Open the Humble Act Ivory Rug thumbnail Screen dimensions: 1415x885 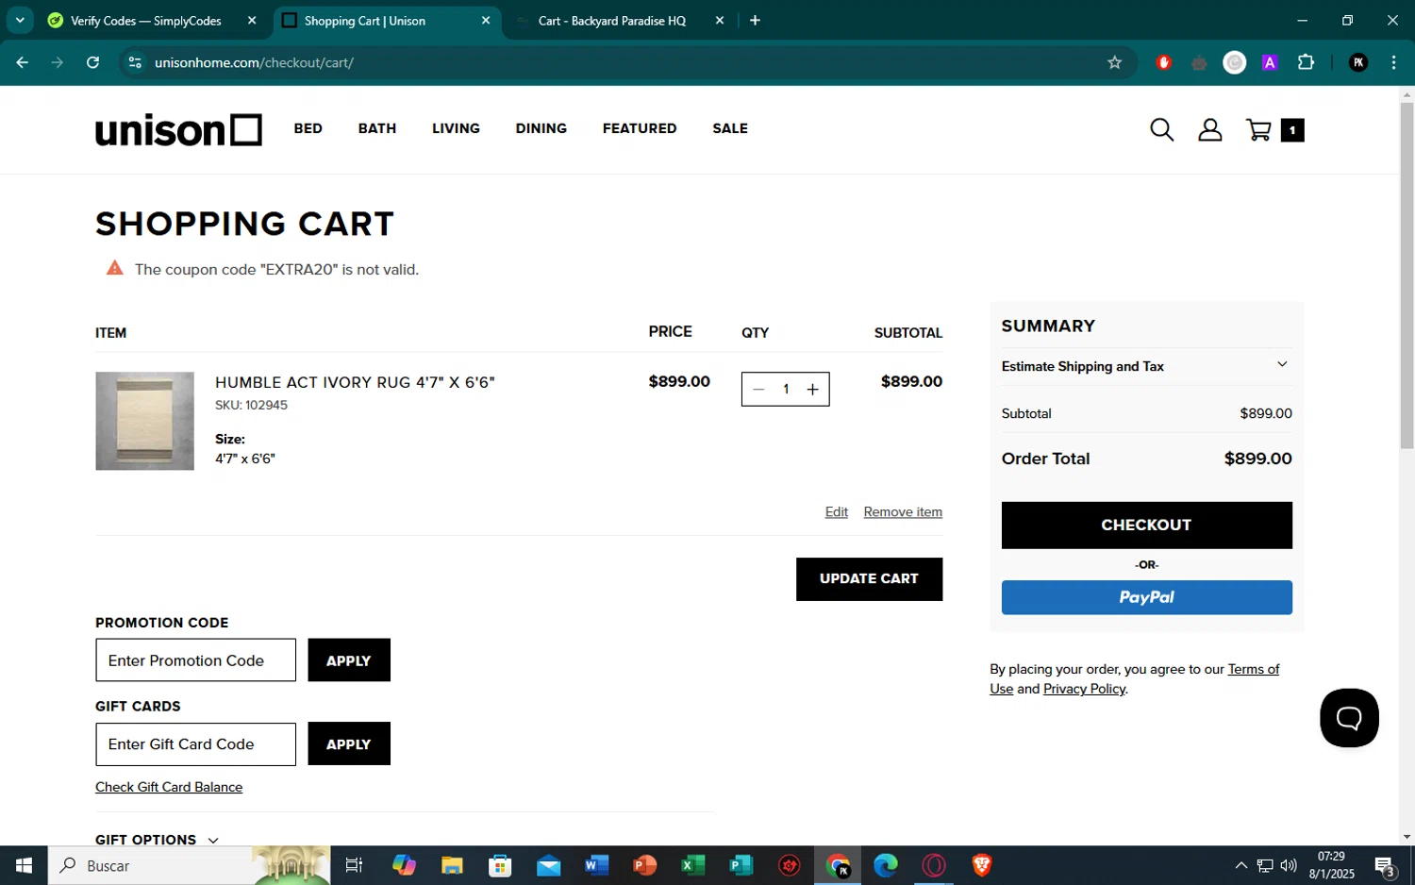tap(144, 421)
